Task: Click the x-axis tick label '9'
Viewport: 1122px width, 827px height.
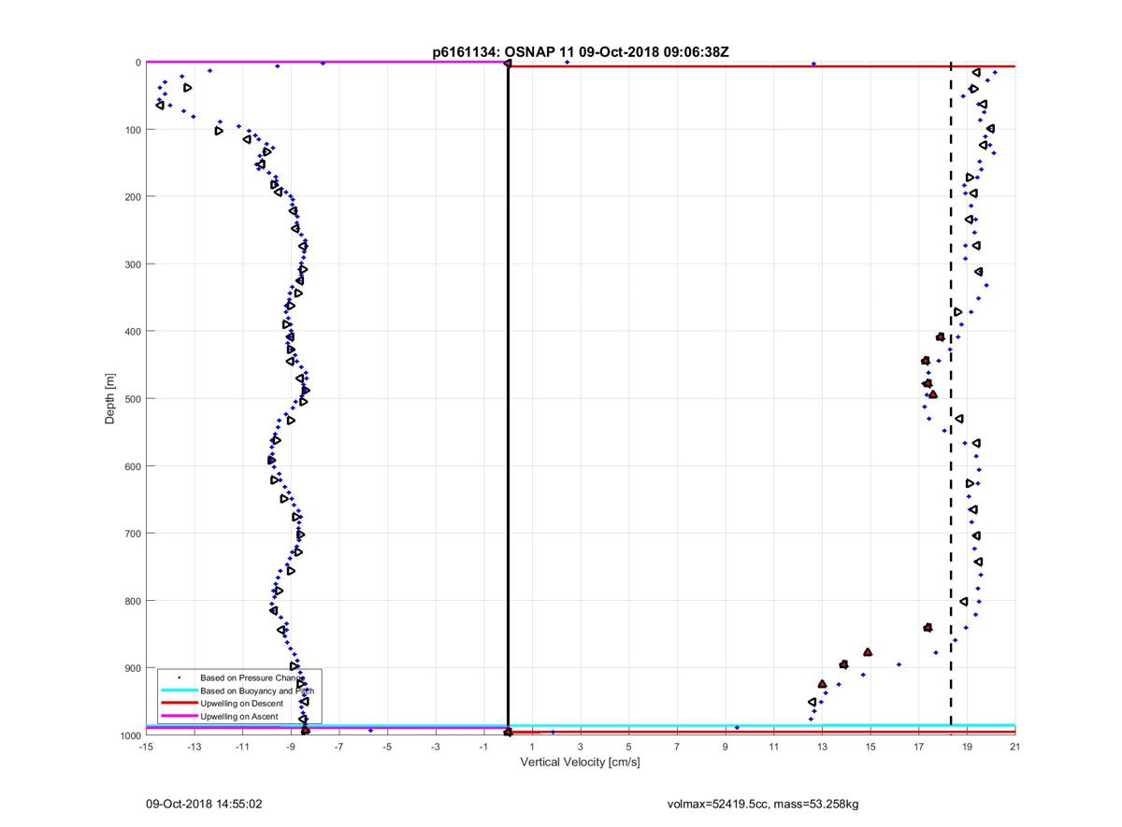Action: pos(726,747)
